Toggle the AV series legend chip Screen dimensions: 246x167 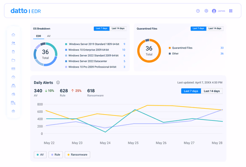point(40,155)
